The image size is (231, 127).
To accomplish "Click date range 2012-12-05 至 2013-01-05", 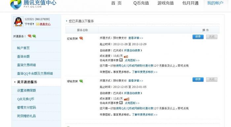I will coord(130,87).
